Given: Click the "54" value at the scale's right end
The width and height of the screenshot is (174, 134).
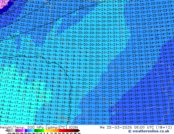Looking at the screenshot, I should (79, 133).
